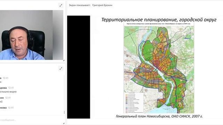Click the chat message input field
Screen dimensions: 223x125
32,120
